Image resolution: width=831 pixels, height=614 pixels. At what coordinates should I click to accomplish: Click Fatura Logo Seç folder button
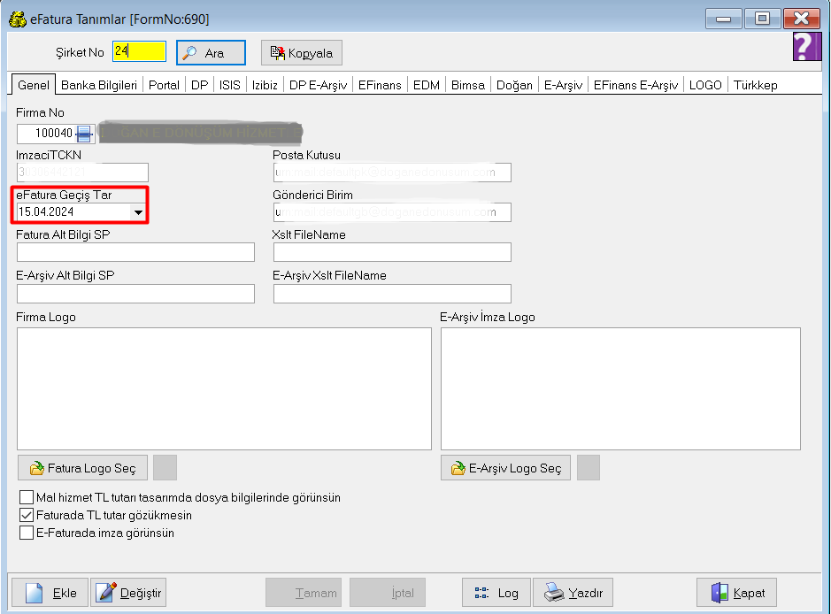(82, 468)
